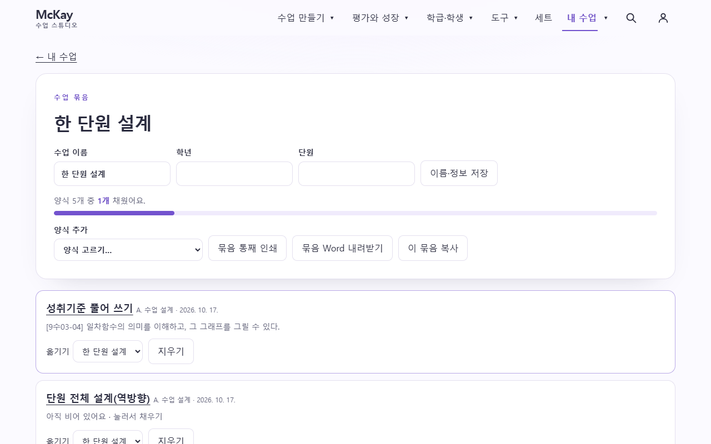This screenshot has height=444, width=711.
Task: Click the 한 단원 설계 page heading
Action: (x=103, y=123)
